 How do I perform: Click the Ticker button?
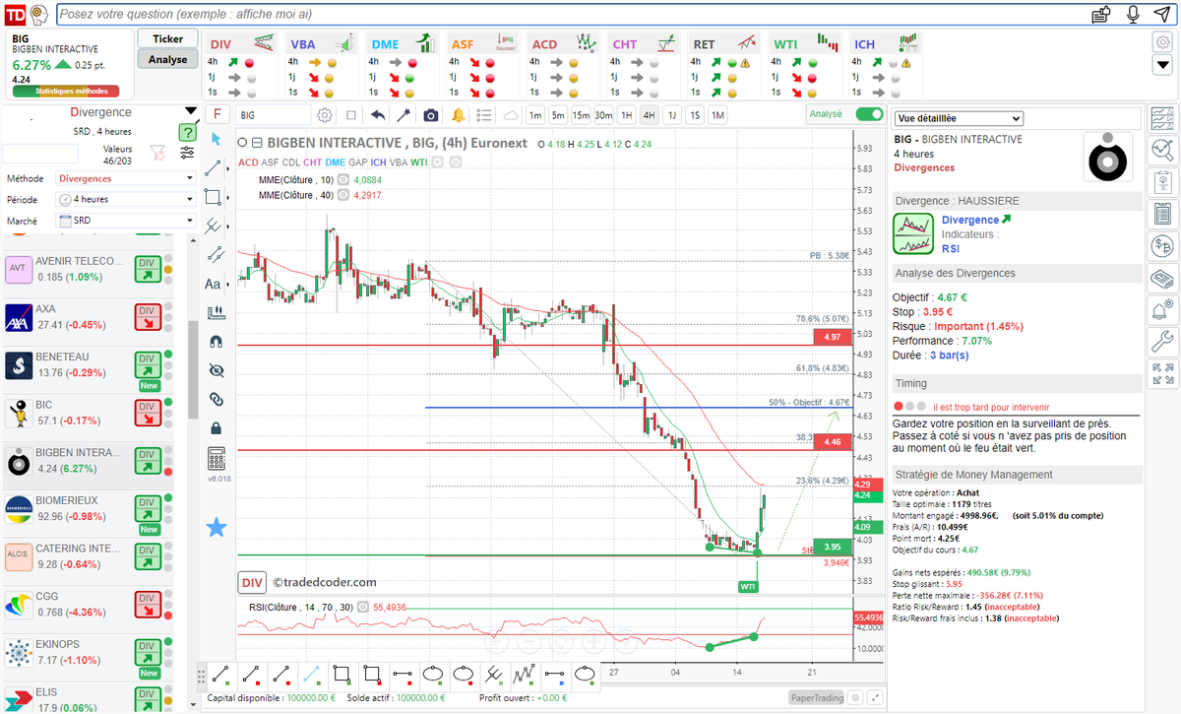[167, 38]
